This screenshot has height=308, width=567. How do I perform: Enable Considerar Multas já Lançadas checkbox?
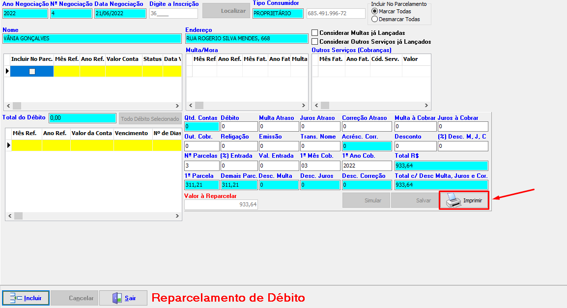(315, 33)
